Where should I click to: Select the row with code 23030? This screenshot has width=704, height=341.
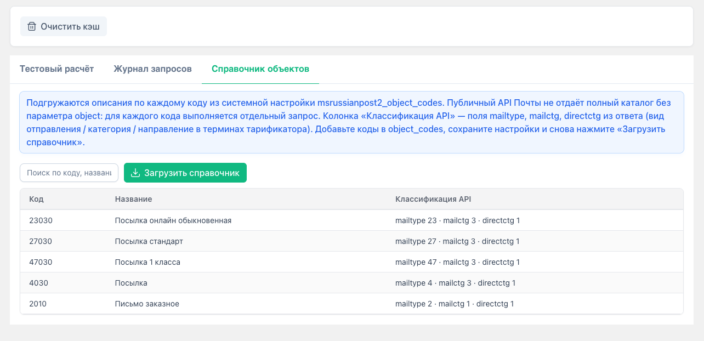pyautogui.click(x=219, y=220)
